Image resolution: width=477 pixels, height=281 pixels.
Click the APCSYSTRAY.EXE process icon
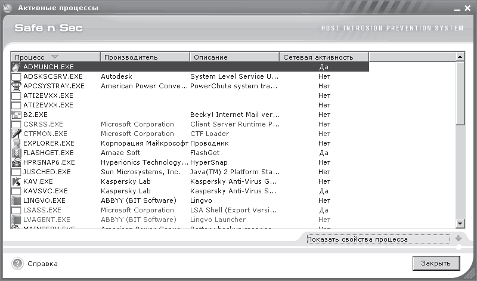coord(16,86)
